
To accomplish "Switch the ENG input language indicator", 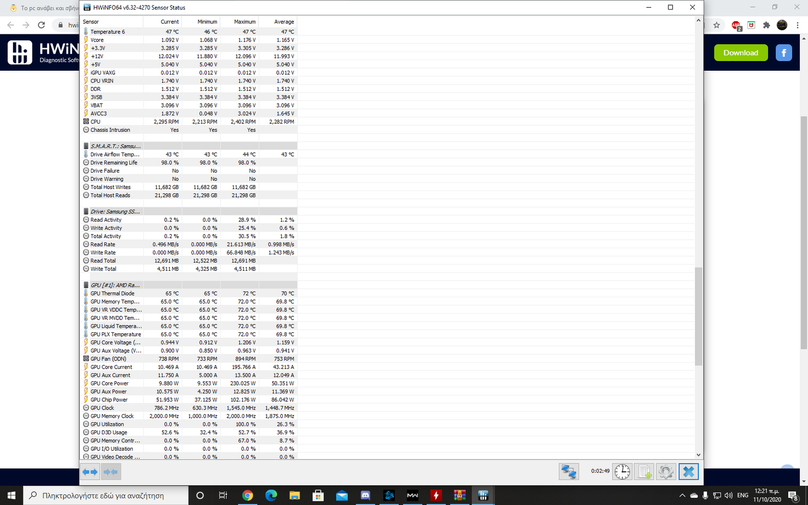I will [742, 495].
